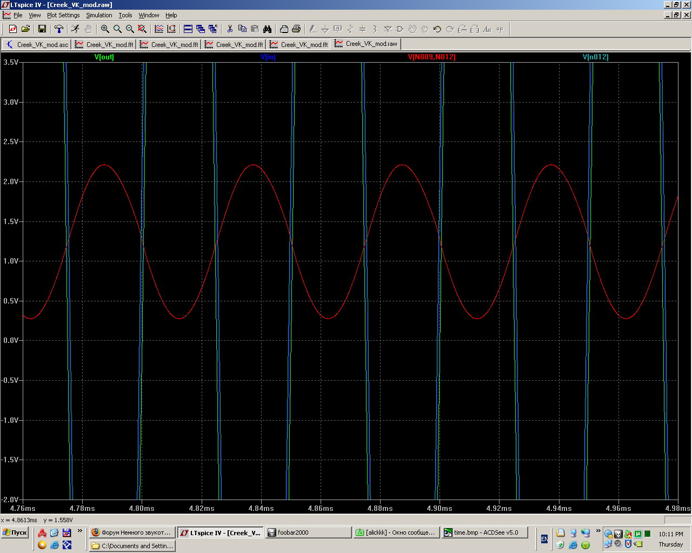Switch to the Firefox forum taskbar button

point(132,532)
